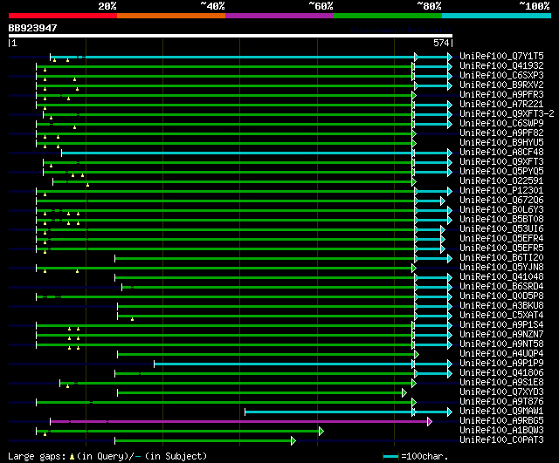This screenshot has width=559, height=463.
Task: Click UniRef100_B6TI20 hit name
Action: [x=501, y=258]
